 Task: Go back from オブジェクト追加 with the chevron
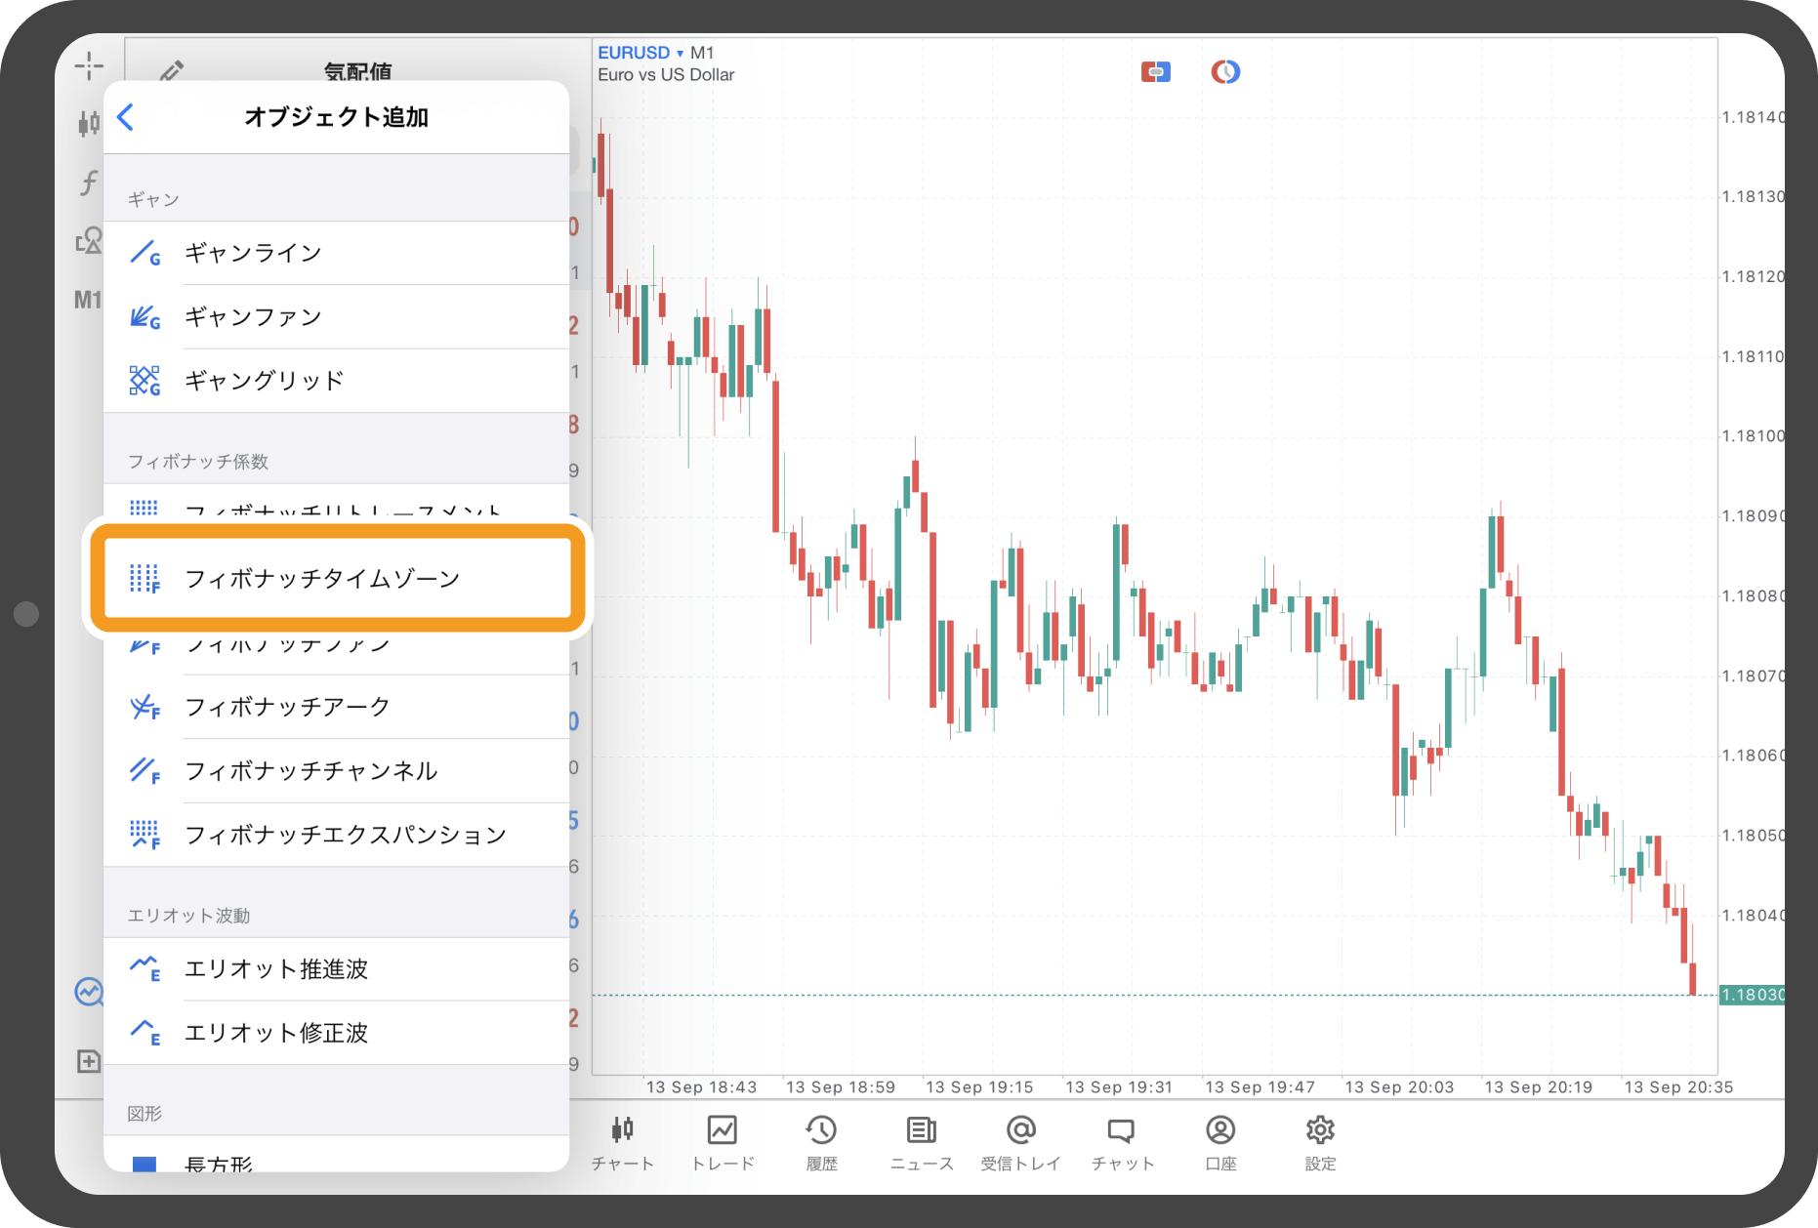pos(126,116)
